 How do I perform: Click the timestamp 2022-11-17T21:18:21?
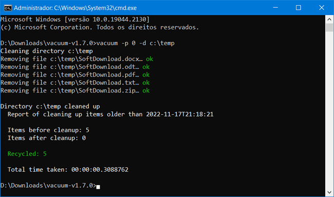(180, 114)
